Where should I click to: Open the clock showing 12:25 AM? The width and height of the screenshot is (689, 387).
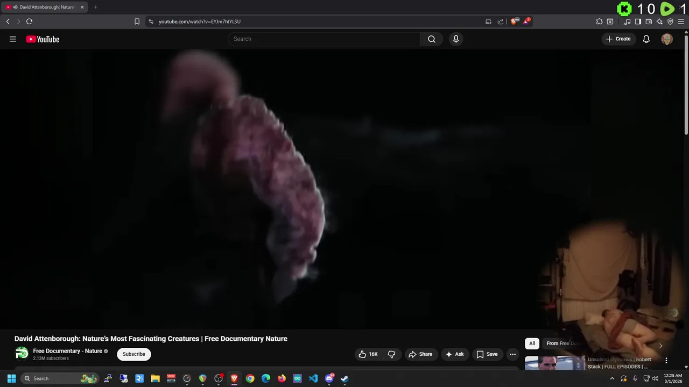[x=673, y=378]
